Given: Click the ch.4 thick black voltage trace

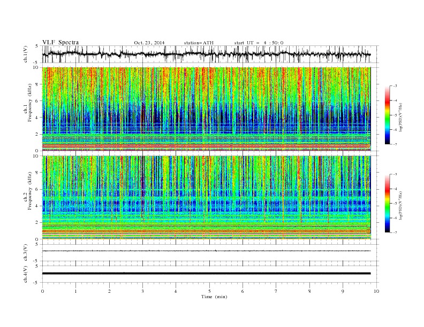Looking at the screenshot, I should click(x=206, y=274).
